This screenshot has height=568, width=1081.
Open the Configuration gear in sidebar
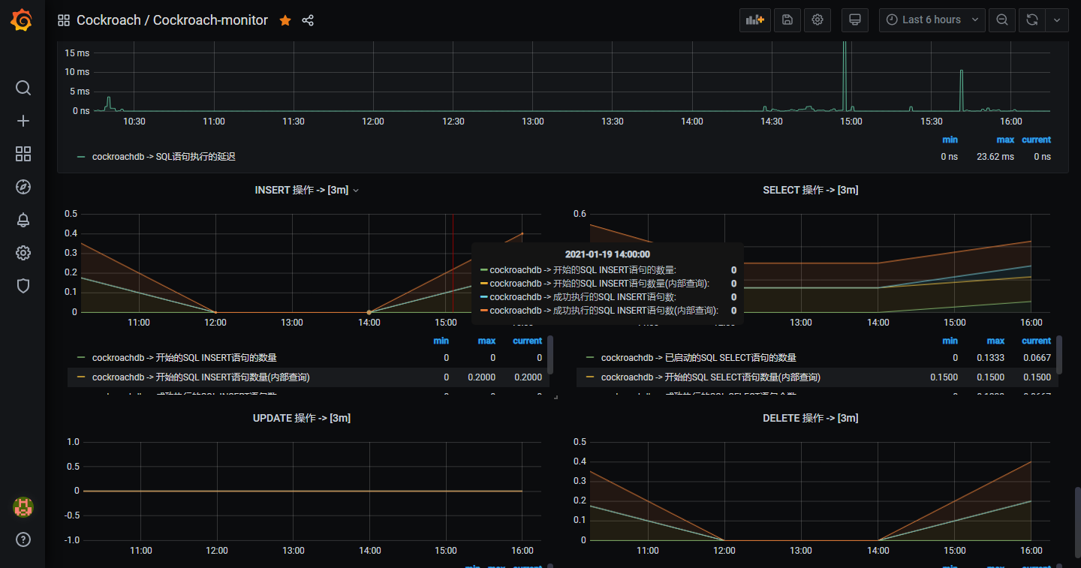[23, 253]
